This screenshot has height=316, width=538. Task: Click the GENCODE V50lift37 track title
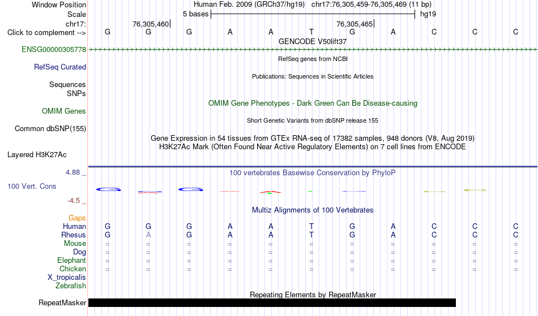tap(313, 42)
